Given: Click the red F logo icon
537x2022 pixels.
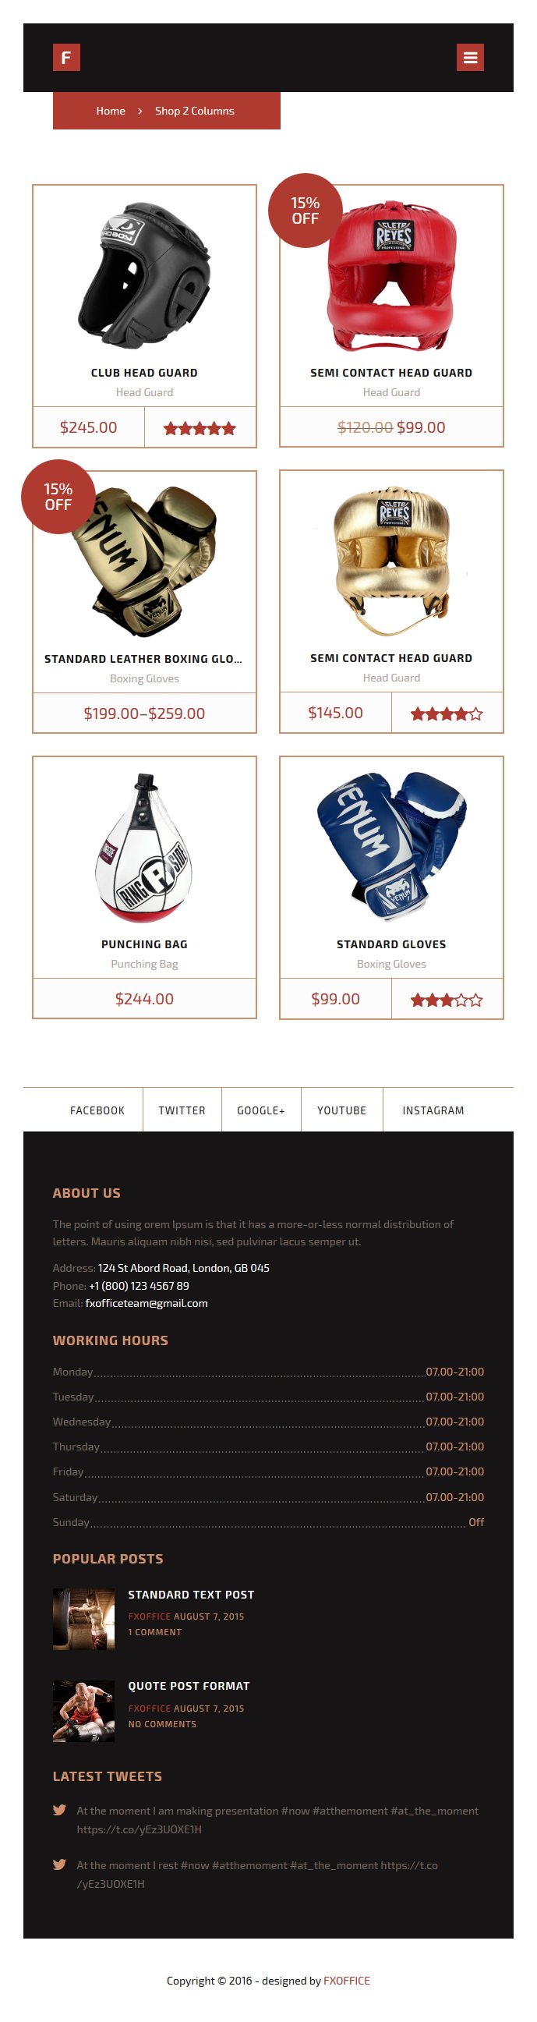Looking at the screenshot, I should pyautogui.click(x=66, y=57).
